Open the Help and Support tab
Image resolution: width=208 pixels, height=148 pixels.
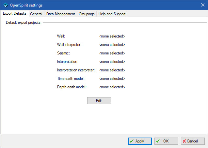(112, 14)
